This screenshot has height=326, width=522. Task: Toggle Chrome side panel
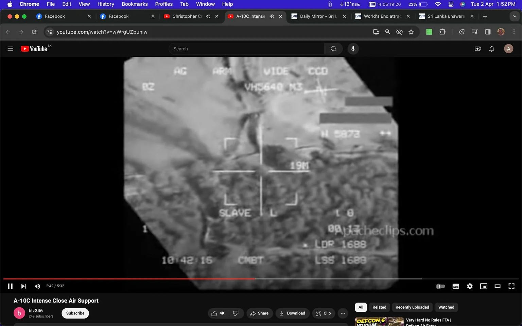point(488,32)
